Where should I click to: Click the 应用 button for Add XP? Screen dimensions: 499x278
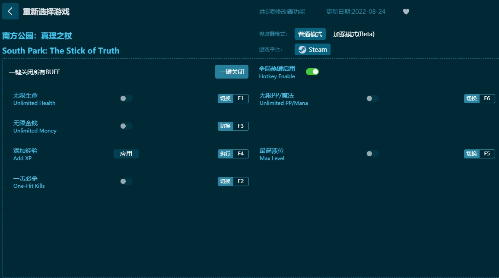(126, 154)
